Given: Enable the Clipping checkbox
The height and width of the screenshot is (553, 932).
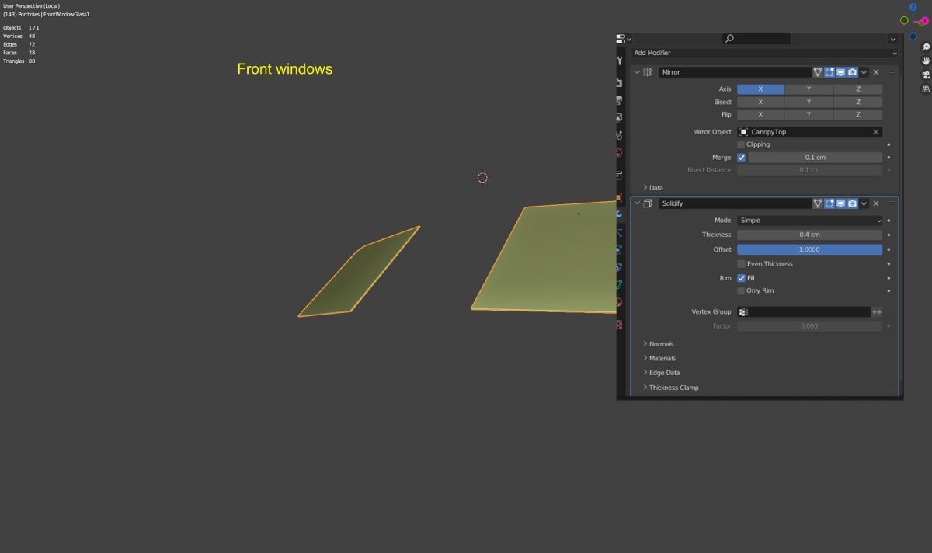Looking at the screenshot, I should pyautogui.click(x=741, y=144).
